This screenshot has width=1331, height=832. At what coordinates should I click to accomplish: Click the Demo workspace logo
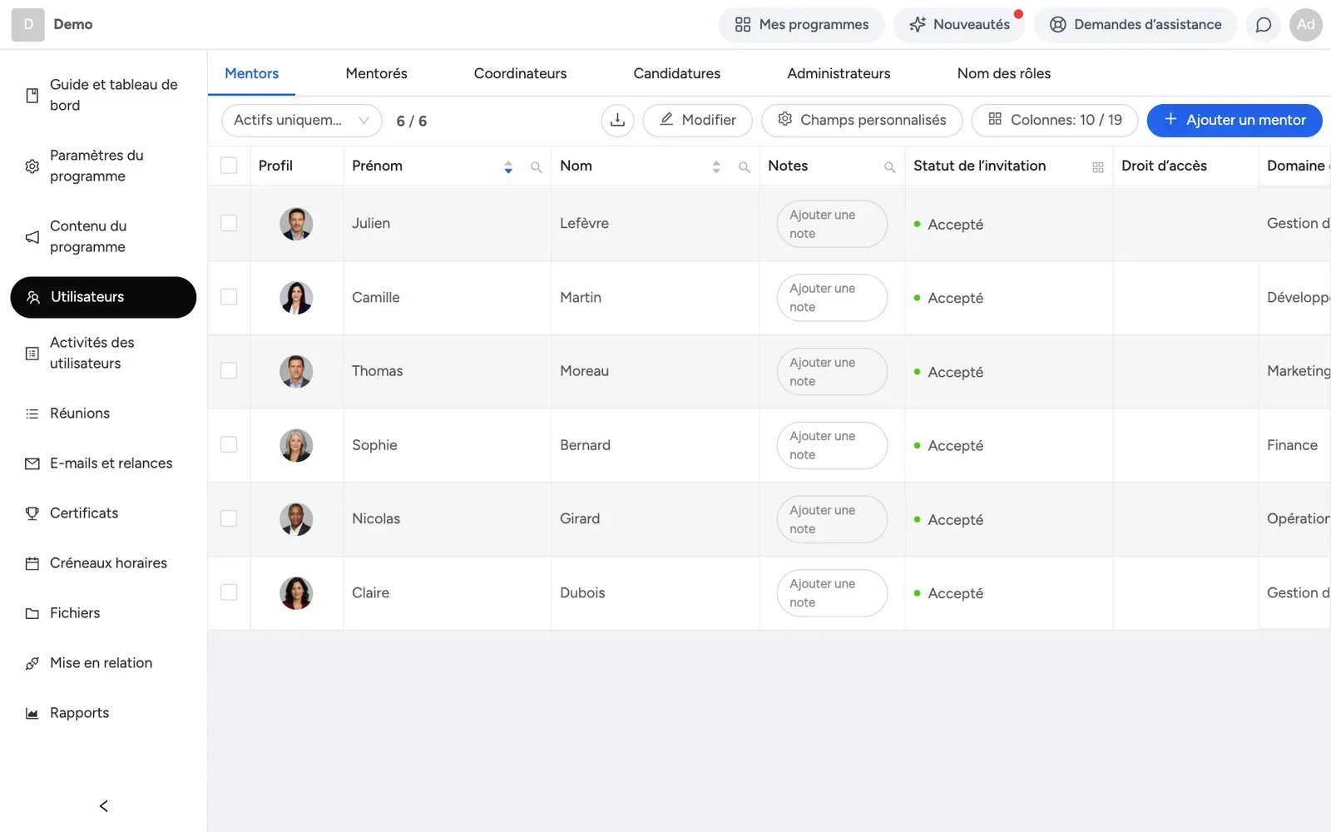click(x=27, y=25)
